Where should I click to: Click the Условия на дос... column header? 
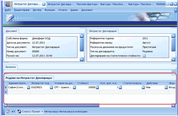(x=65, y=83)
